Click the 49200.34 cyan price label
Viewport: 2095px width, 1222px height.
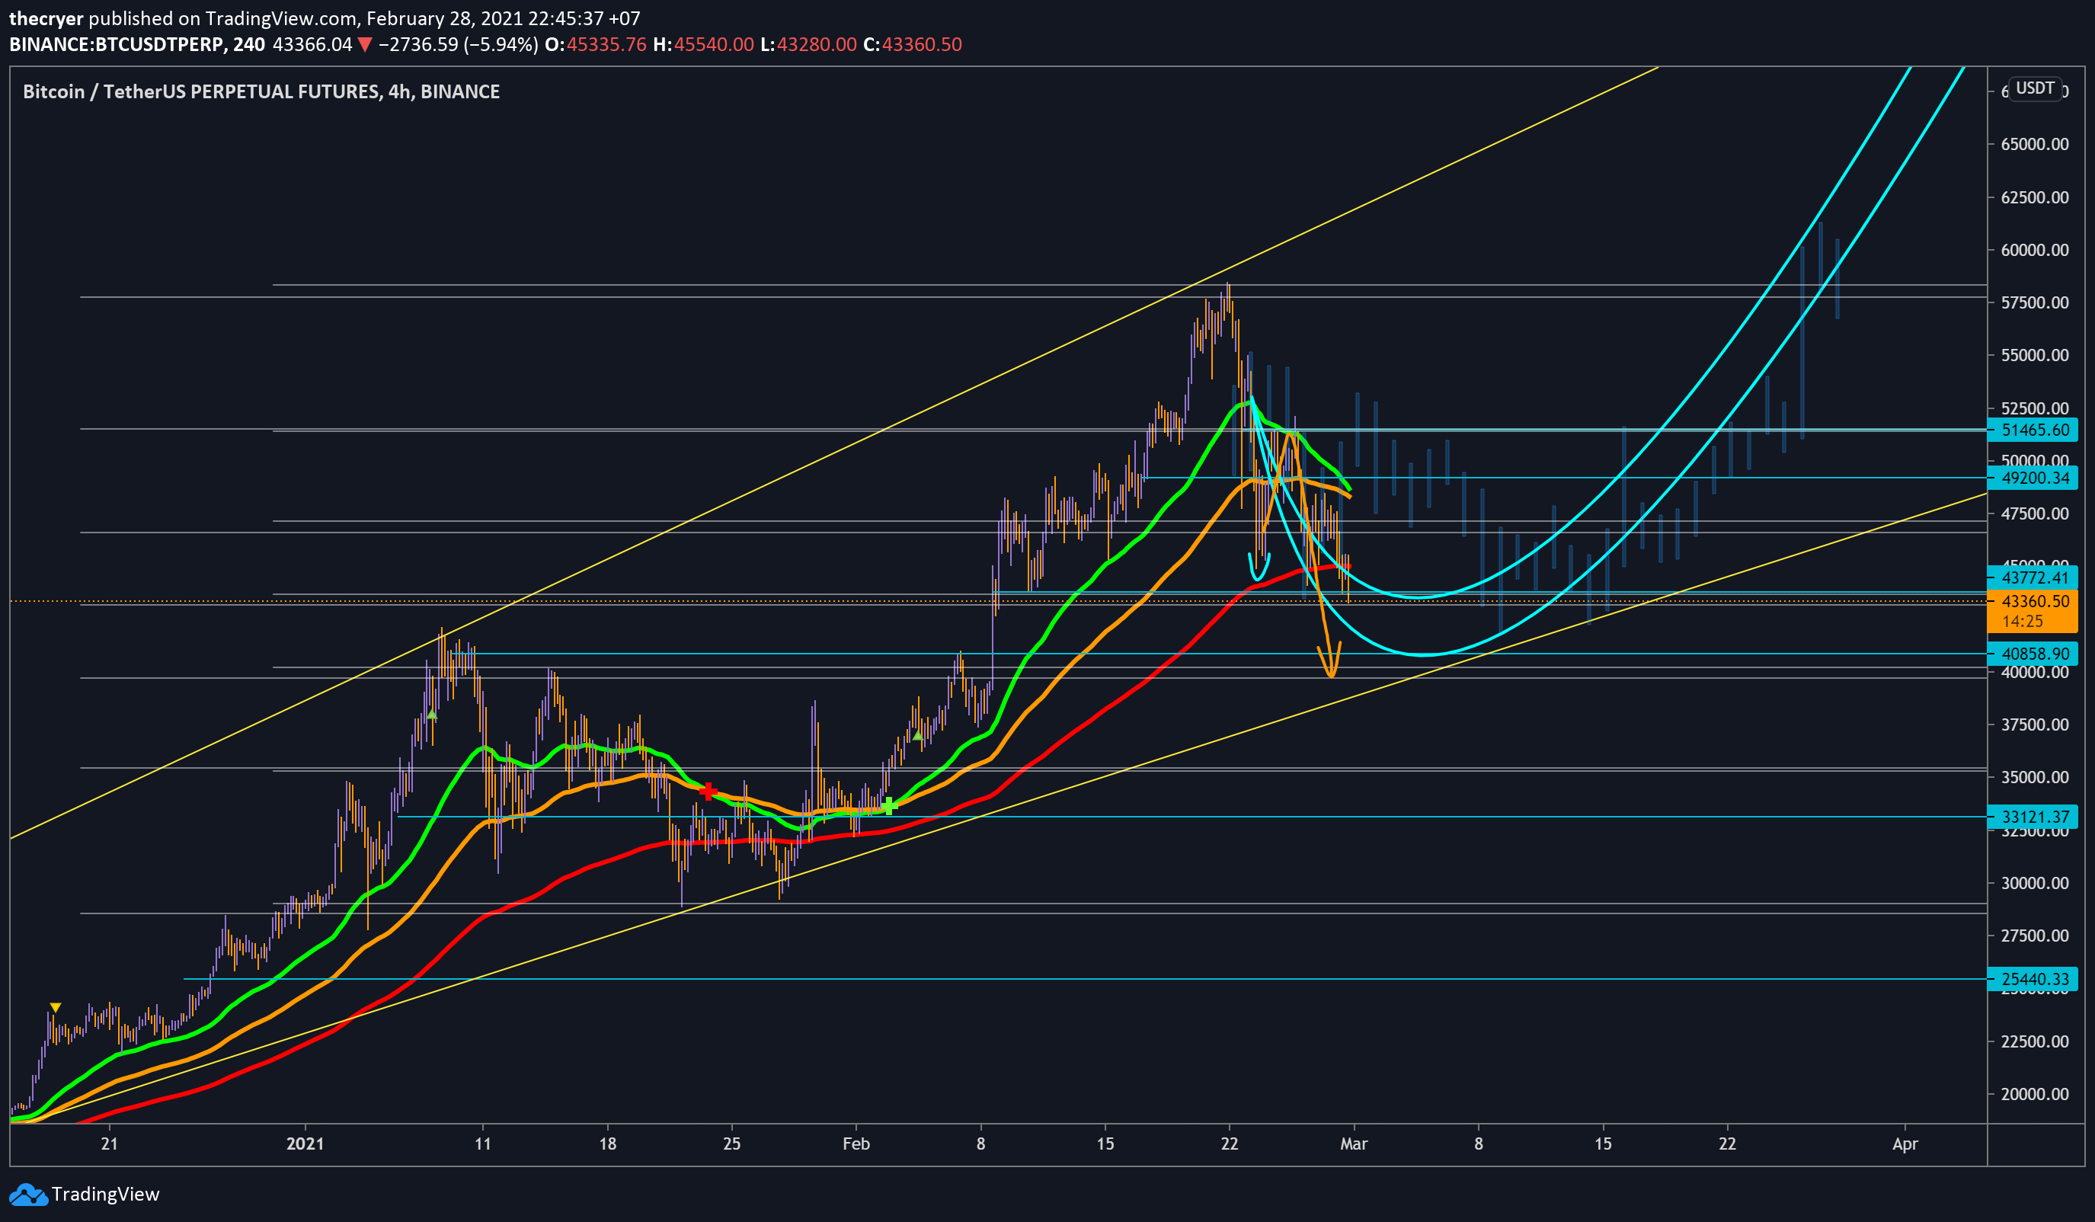(2032, 478)
